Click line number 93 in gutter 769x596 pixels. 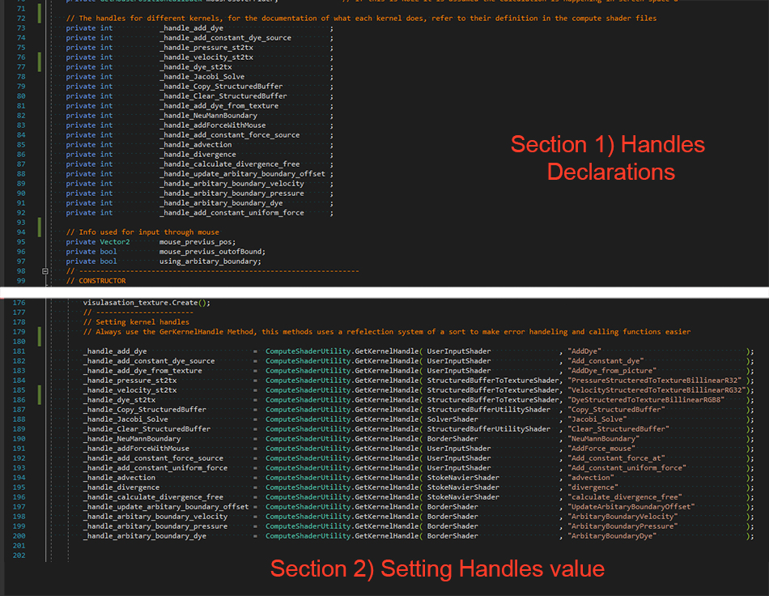20,222
